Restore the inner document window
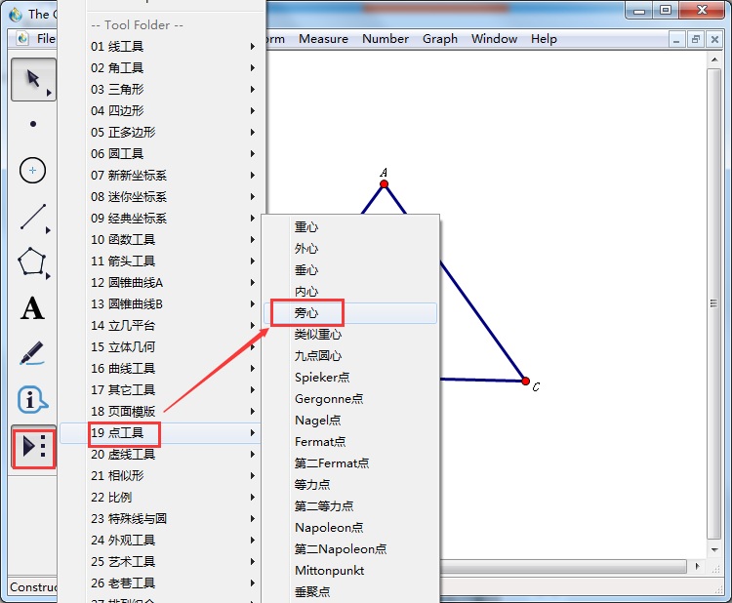 tap(696, 40)
